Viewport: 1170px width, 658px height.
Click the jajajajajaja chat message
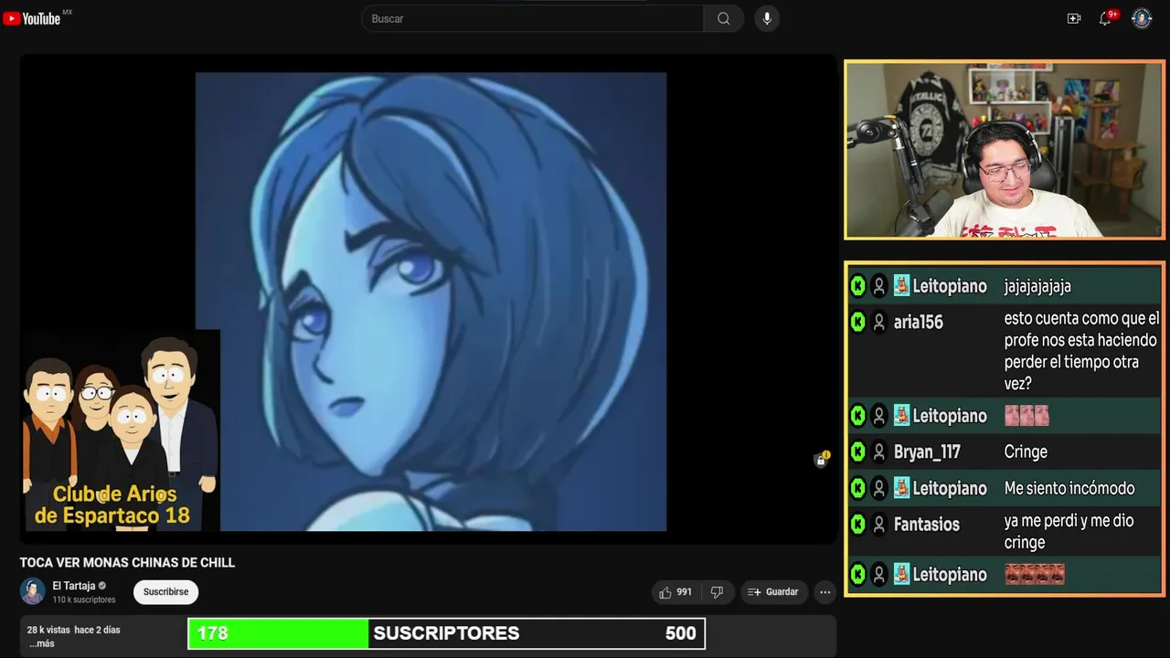pos(1037,286)
